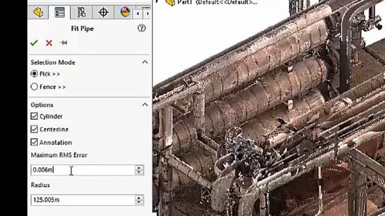This screenshot has width=385, height=216.
Task: Switch to the PropertyManager tab
Action: click(x=60, y=12)
